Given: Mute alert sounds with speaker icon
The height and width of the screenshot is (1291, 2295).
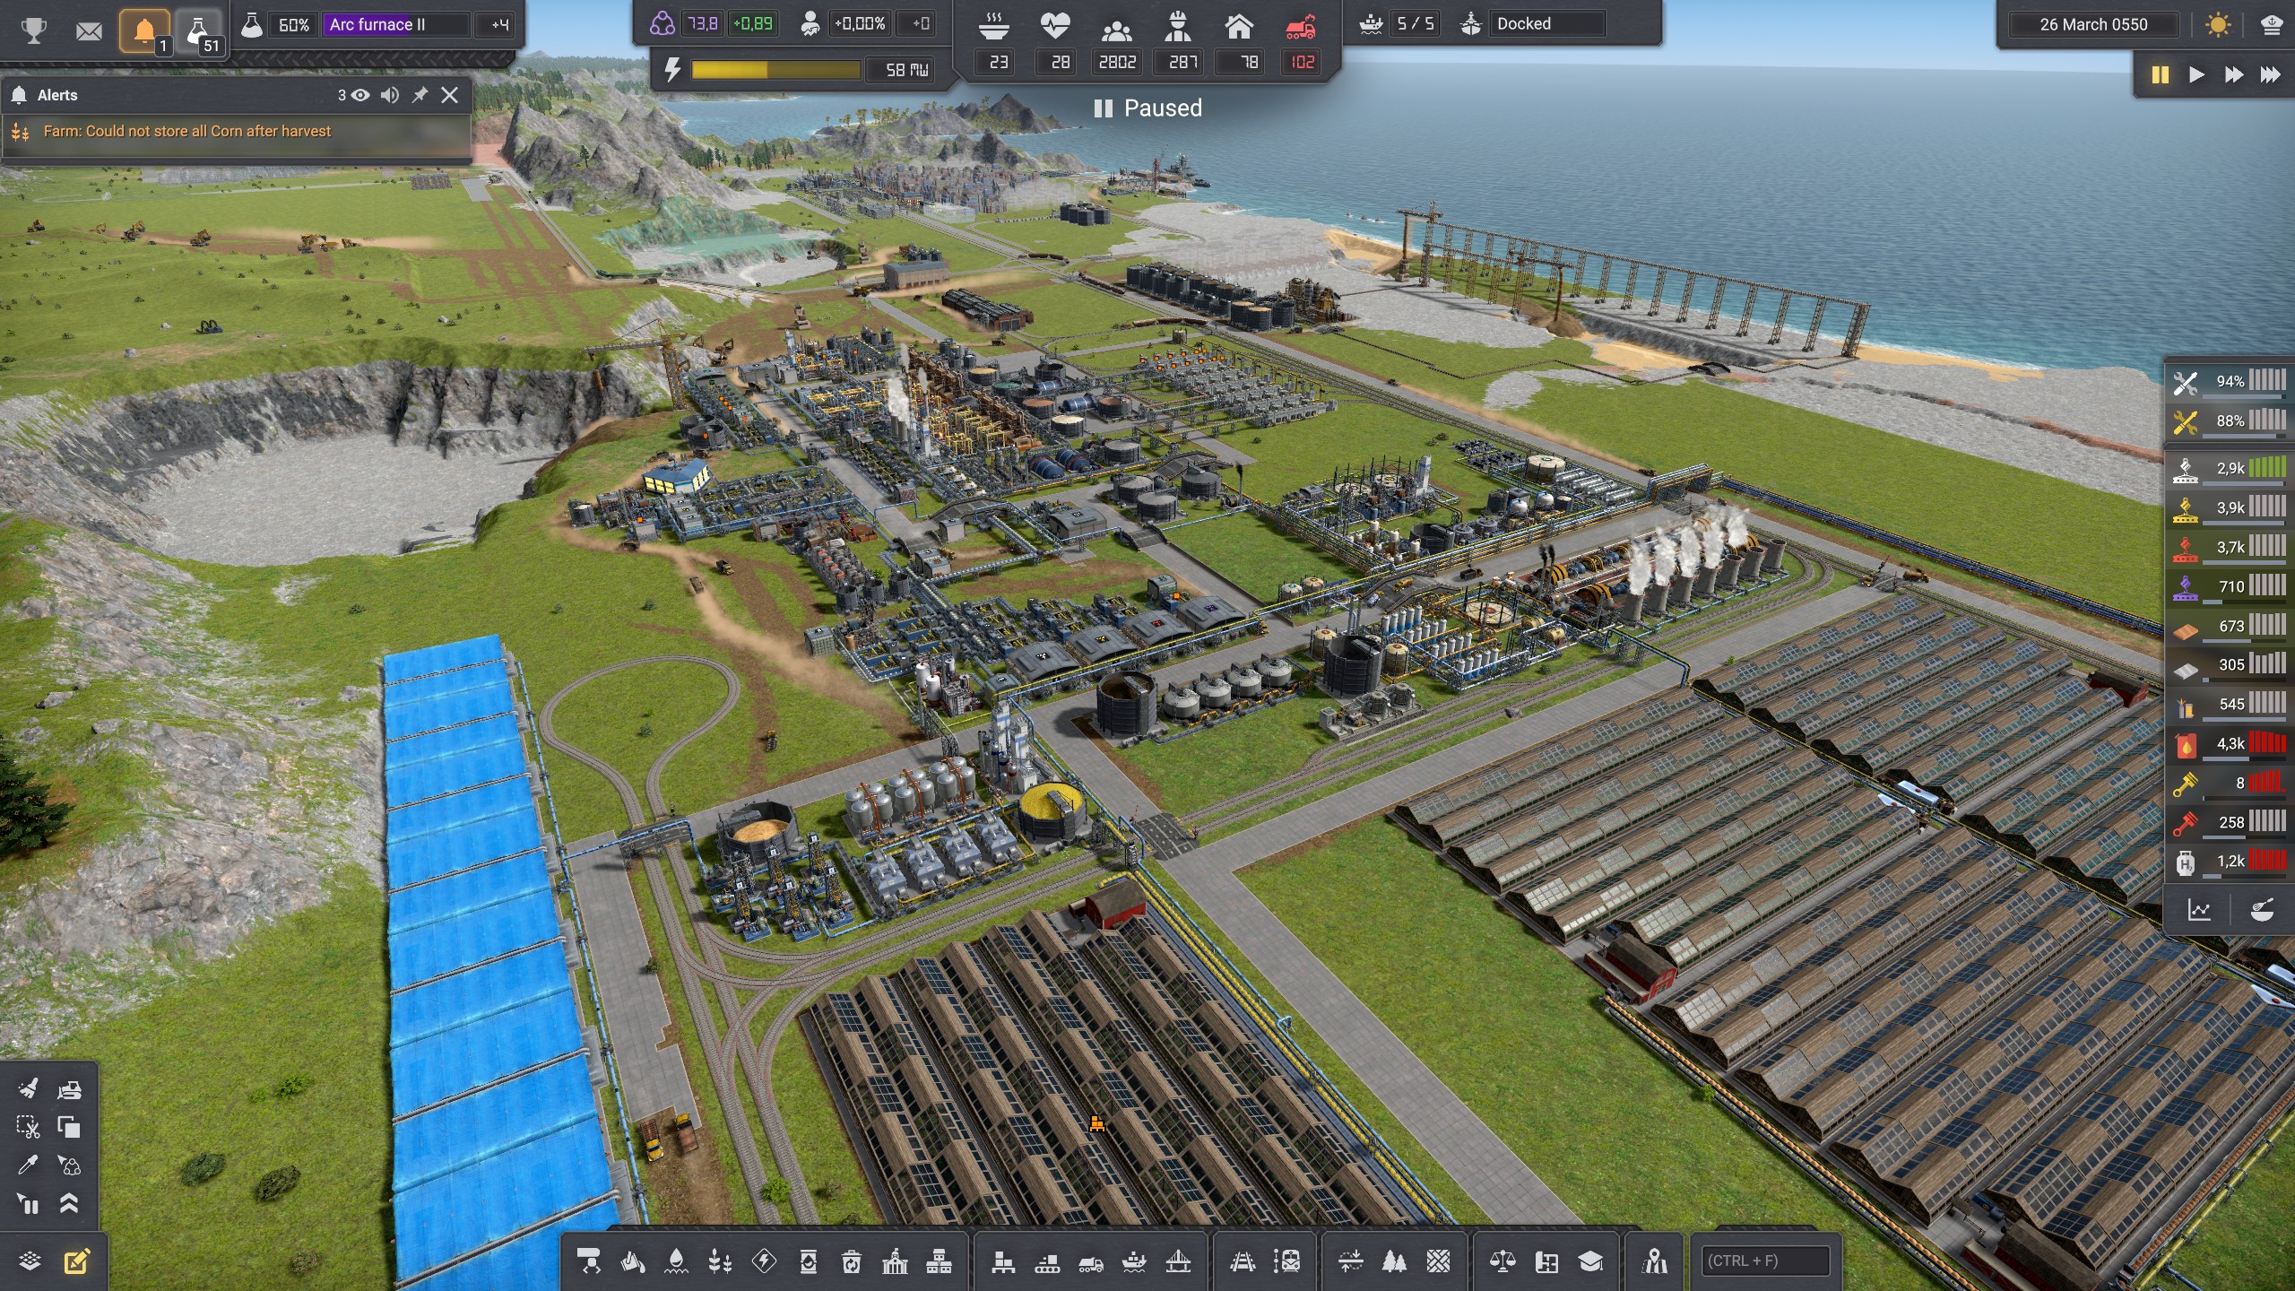Looking at the screenshot, I should coord(389,95).
